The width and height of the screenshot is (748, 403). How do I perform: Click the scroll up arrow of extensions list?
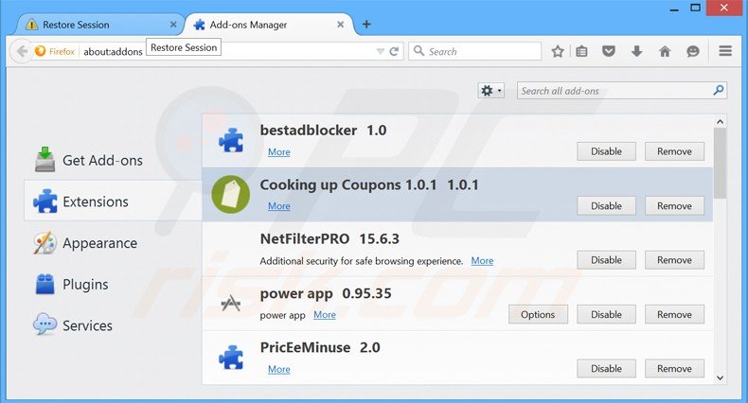coord(720,122)
